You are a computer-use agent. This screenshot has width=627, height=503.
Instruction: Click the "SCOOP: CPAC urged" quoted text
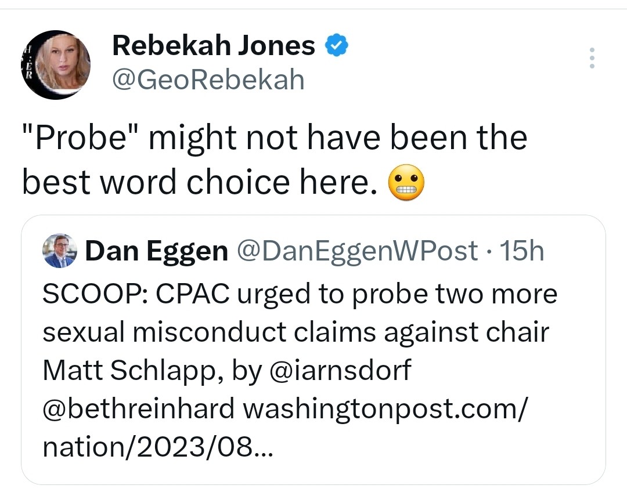[176, 295]
